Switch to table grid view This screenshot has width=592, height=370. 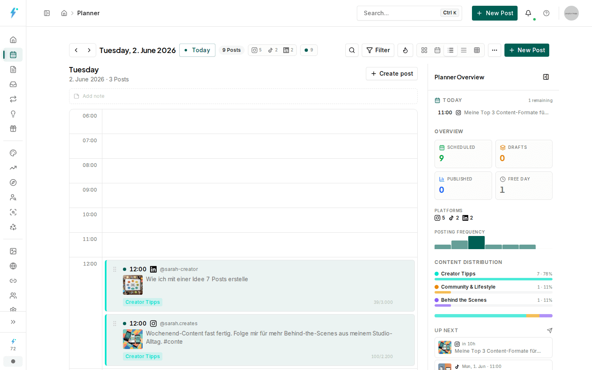(477, 50)
